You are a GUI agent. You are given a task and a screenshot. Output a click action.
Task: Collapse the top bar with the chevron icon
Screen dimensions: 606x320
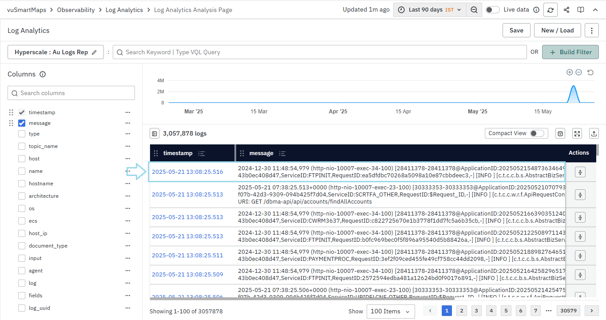(x=595, y=9)
